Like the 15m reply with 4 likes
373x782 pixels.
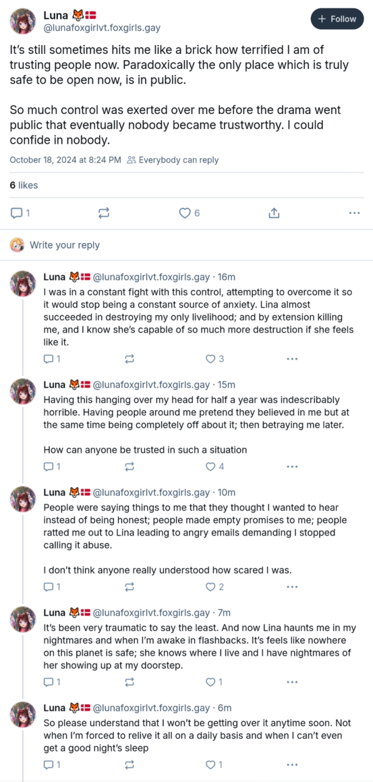pos(215,466)
